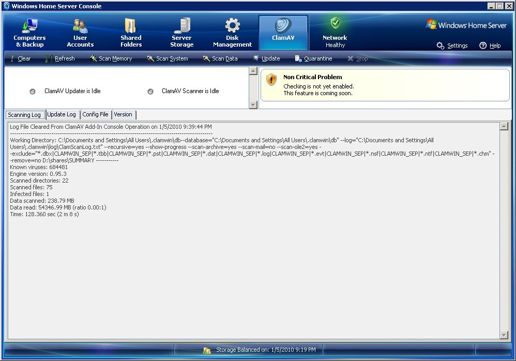Select the Scanning Log tab

tap(24, 115)
